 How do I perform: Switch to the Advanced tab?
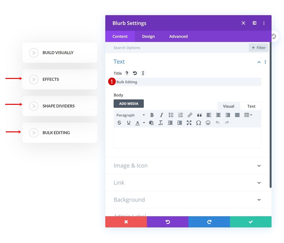pyautogui.click(x=178, y=36)
